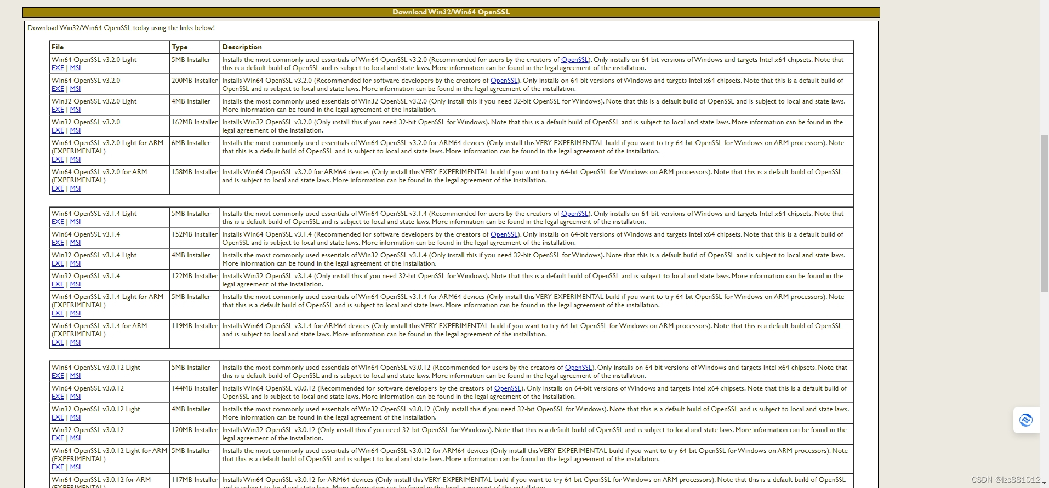Download EXE for Win32 OpenSSL v3.0.12 Light

[x=58, y=417]
